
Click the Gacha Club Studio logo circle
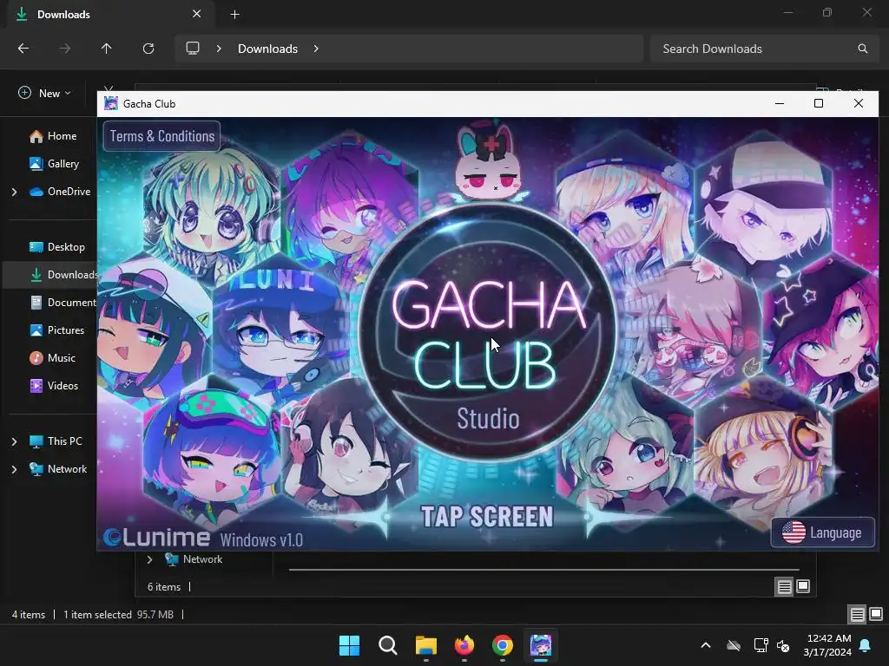[x=488, y=333]
